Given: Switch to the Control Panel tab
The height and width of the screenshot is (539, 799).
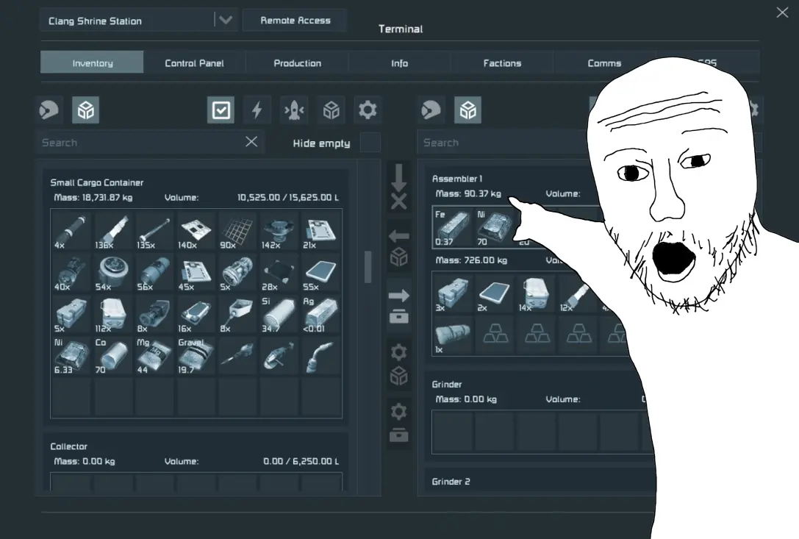Looking at the screenshot, I should pyautogui.click(x=194, y=63).
